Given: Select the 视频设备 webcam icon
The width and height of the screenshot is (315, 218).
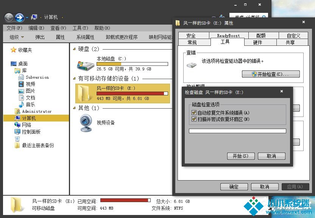Looking at the screenshot, I should click(x=86, y=123).
